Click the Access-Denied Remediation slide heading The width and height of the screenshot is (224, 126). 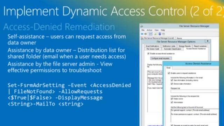(59, 27)
